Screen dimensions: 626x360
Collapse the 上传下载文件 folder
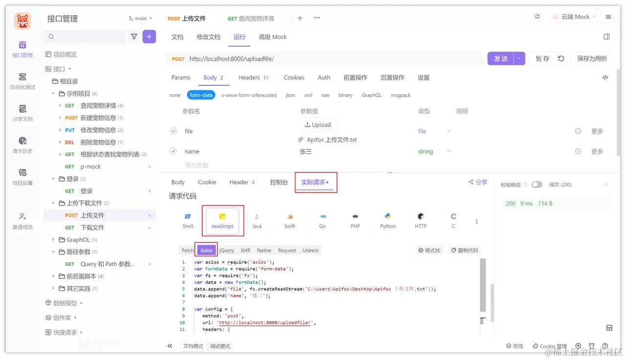pyautogui.click(x=54, y=203)
